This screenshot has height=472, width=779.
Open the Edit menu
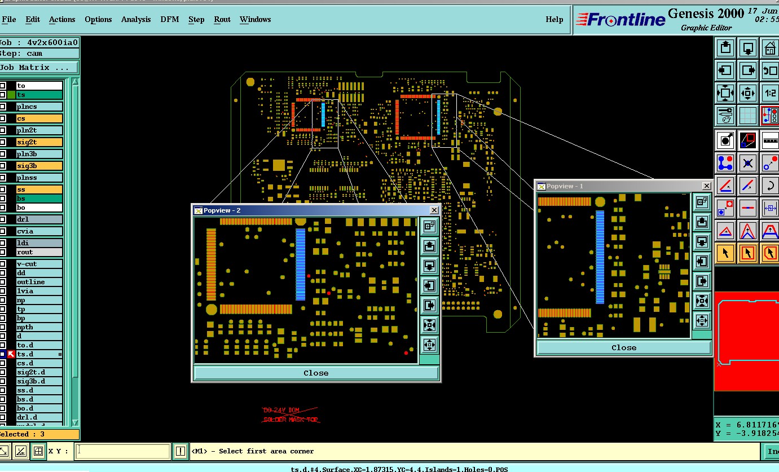pyautogui.click(x=33, y=19)
